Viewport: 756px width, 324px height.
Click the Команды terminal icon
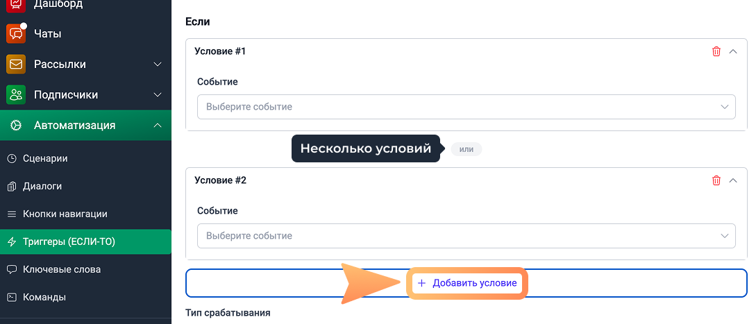pos(11,297)
